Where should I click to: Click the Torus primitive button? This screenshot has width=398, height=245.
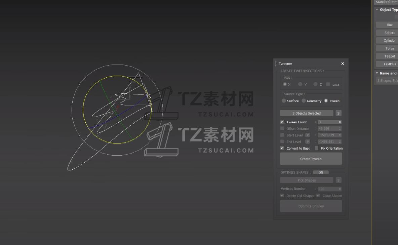coord(387,48)
